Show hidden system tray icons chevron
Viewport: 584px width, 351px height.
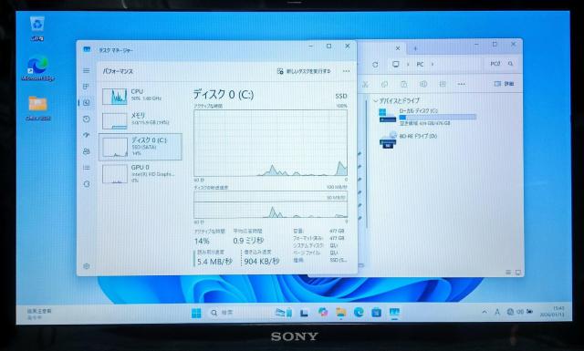pyautogui.click(x=485, y=313)
